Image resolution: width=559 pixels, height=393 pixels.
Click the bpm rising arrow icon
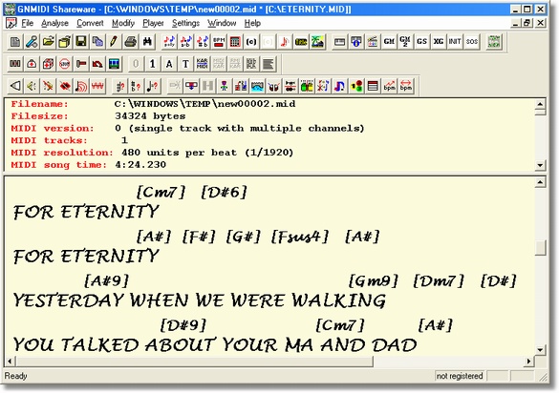click(389, 86)
